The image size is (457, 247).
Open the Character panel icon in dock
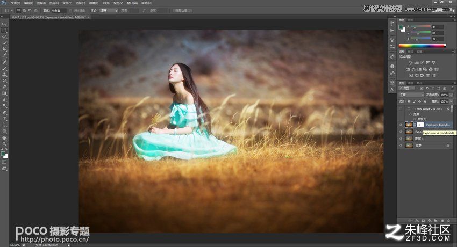tap(392, 89)
